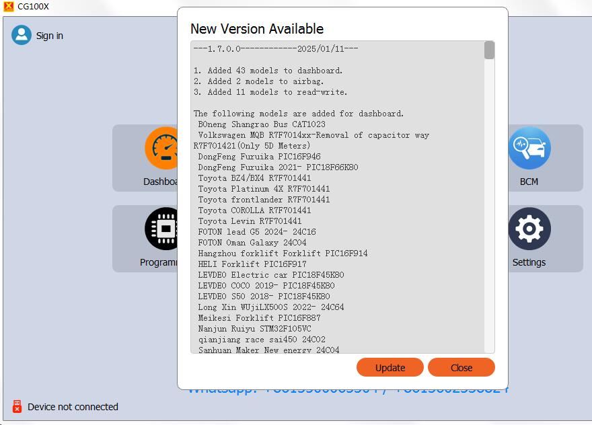592x425 pixels.
Task: Click 'HELI Forklift PIC16F917' entry
Action: point(252,264)
